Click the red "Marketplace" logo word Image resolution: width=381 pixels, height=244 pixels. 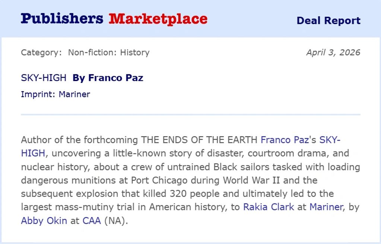tap(158, 19)
